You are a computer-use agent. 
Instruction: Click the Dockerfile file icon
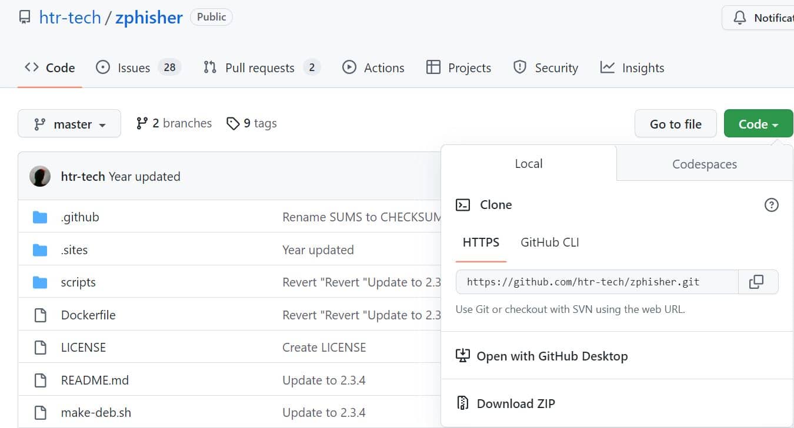[40, 315]
